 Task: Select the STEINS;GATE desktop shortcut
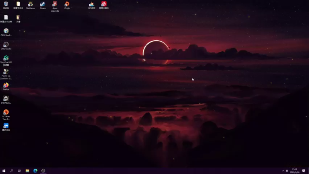[6, 100]
